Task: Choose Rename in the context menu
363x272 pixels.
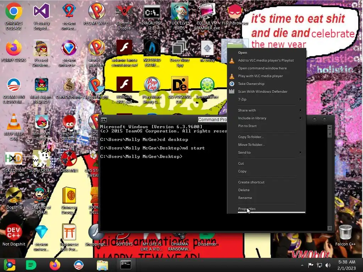Action: point(266,198)
